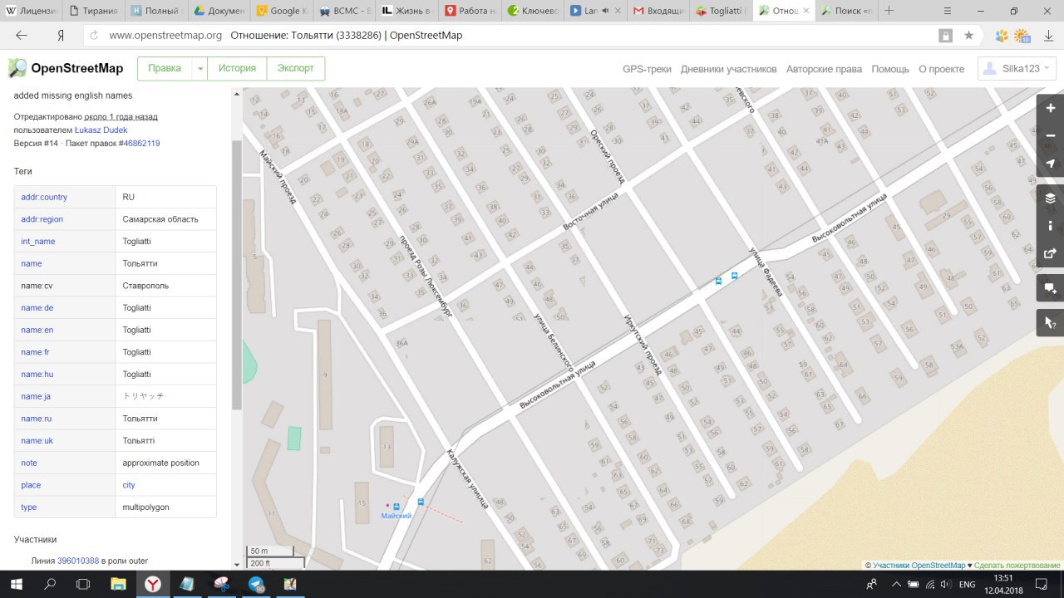Open Участники OpenStreetMap attribution link

pos(919,565)
